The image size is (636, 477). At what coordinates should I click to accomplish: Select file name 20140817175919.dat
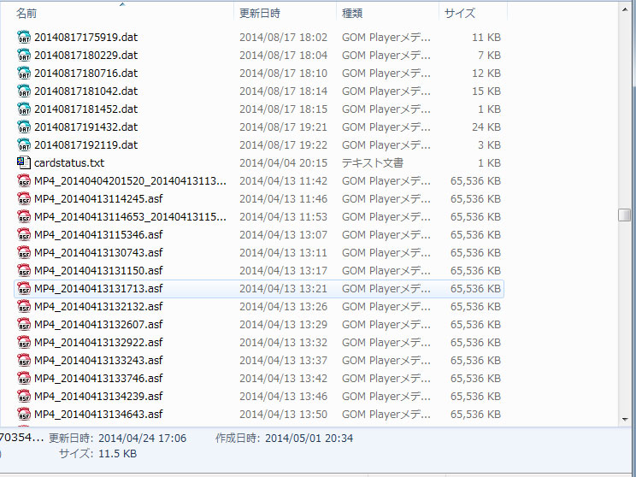(x=86, y=38)
